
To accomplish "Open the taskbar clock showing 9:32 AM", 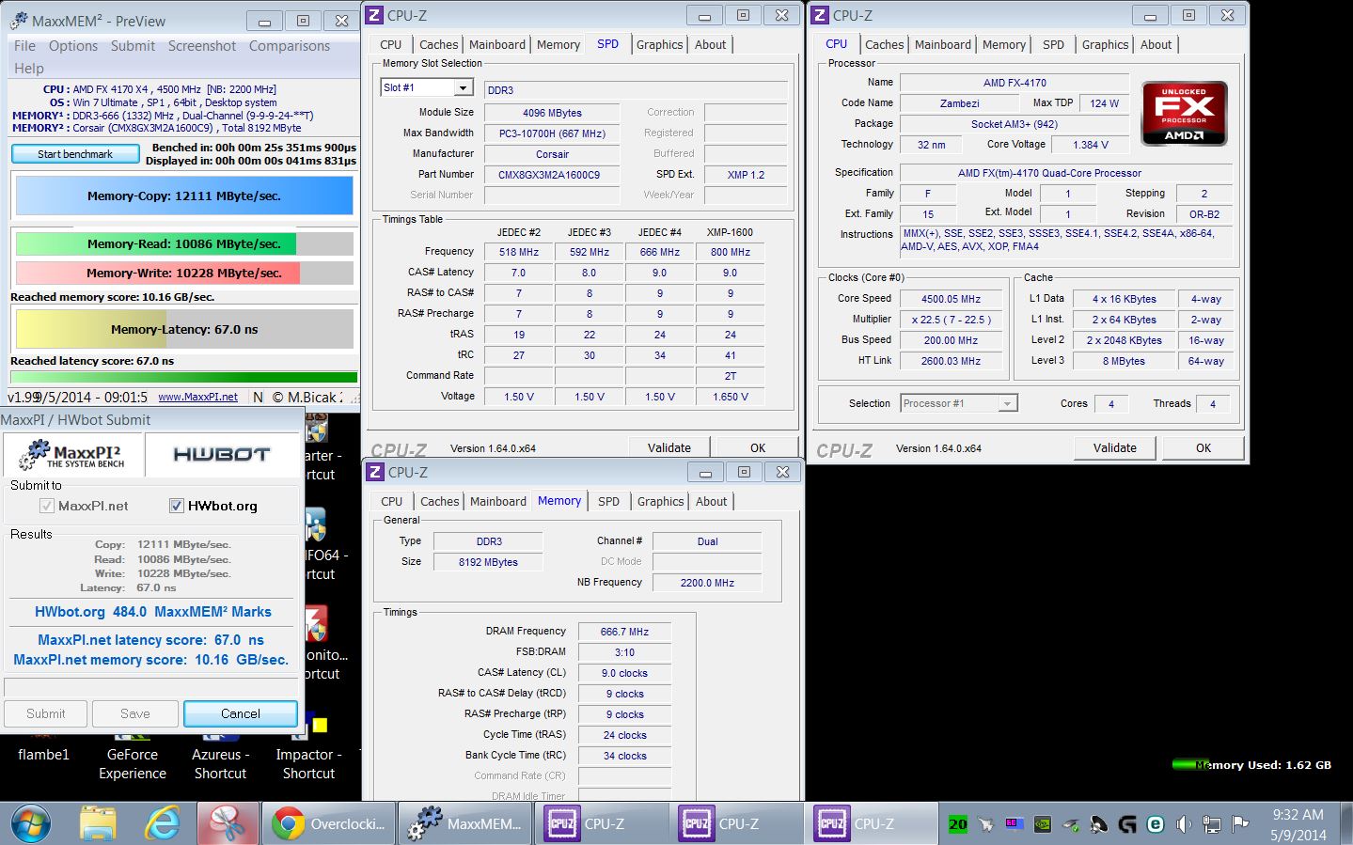I will coord(1298,824).
